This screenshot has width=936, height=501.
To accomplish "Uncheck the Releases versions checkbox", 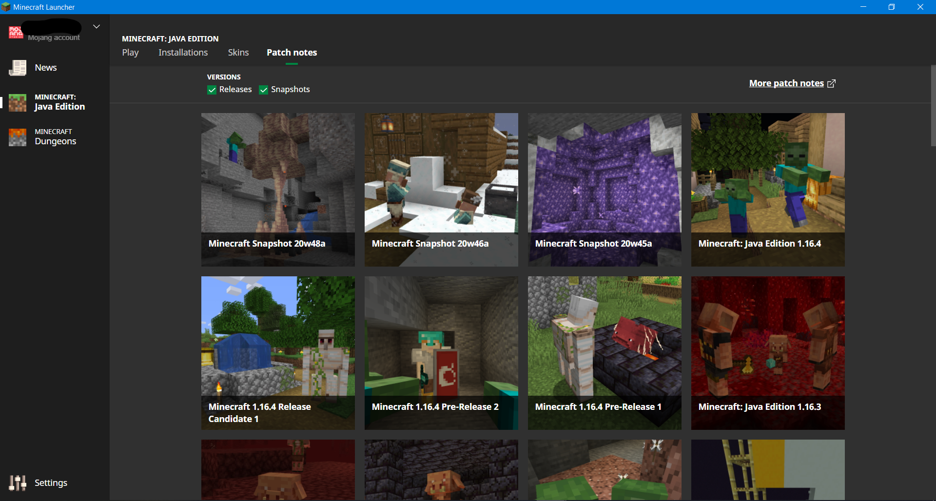I will (212, 90).
